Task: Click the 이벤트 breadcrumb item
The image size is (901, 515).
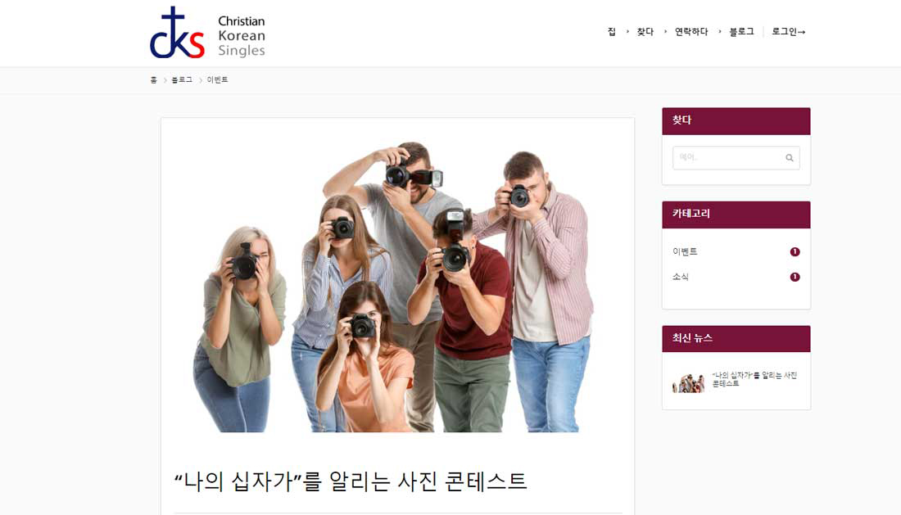Action: pyautogui.click(x=217, y=79)
